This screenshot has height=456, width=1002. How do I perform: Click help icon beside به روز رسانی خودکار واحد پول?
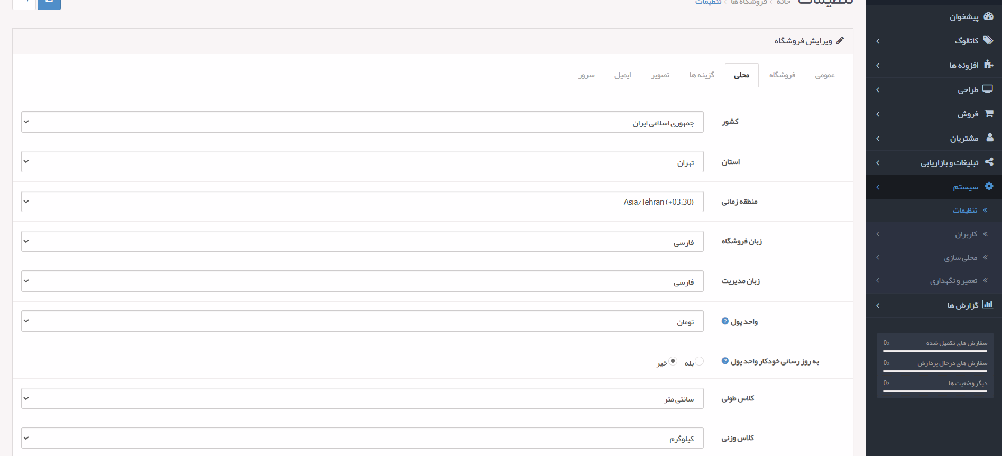coord(725,361)
